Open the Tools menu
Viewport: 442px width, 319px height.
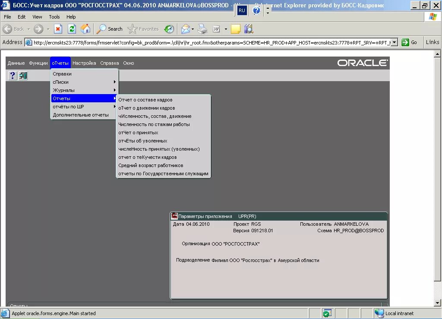[x=54, y=17]
